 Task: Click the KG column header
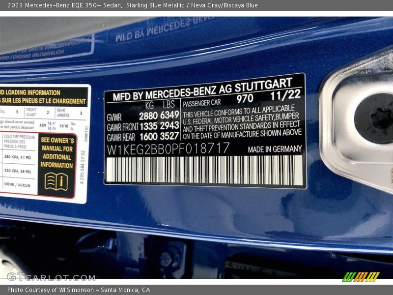[149, 105]
